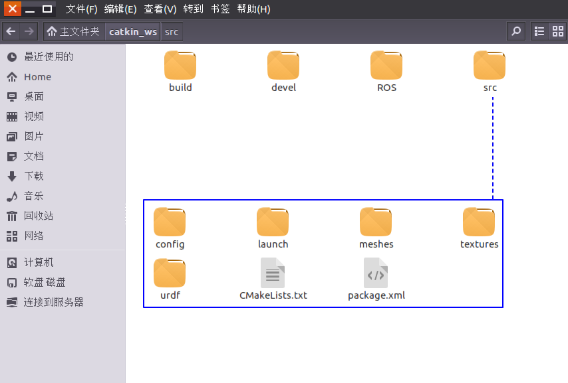Select 图片 in sidebar
Screen dimensions: 568x383
pos(63,136)
